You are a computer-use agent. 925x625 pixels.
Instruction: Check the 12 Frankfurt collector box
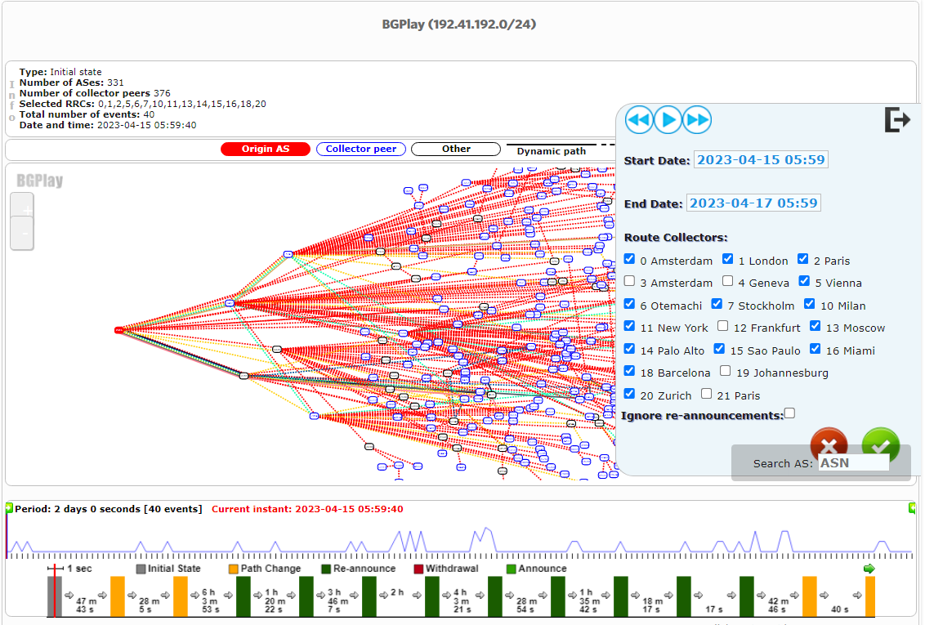pyautogui.click(x=722, y=326)
